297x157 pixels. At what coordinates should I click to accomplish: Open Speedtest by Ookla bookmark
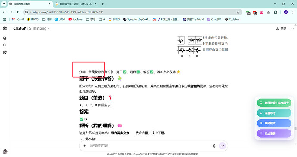[136, 19]
